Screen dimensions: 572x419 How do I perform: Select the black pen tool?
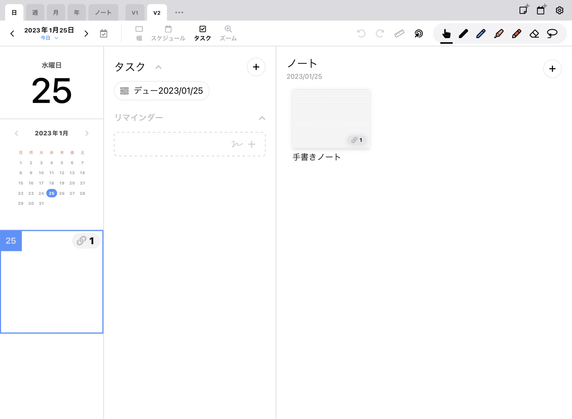(x=463, y=33)
